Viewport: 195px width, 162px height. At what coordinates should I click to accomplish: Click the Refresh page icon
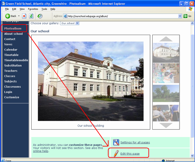[x=31, y=16]
